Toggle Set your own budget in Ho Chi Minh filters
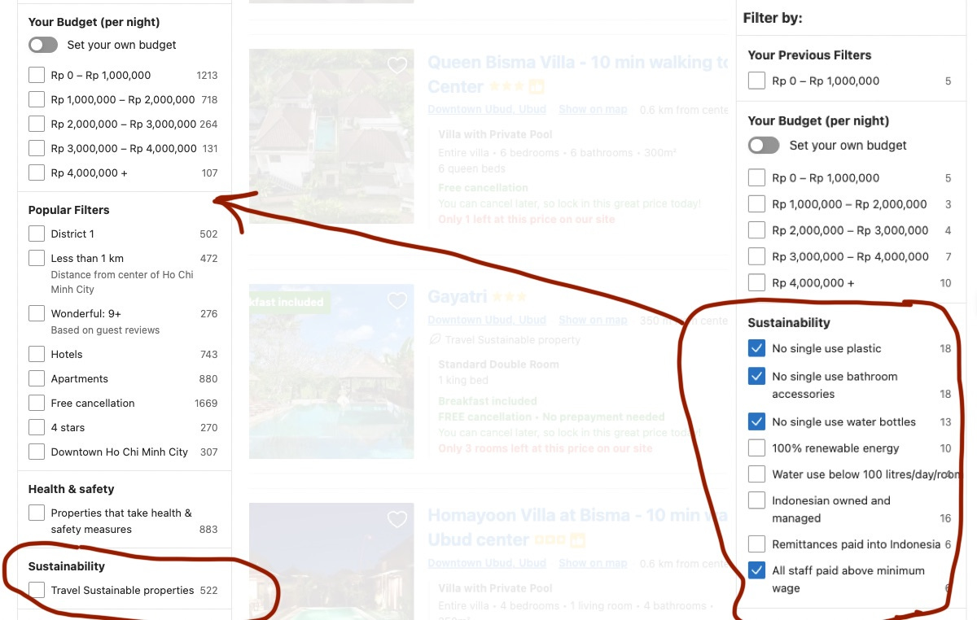The height and width of the screenshot is (620, 977). [43, 45]
